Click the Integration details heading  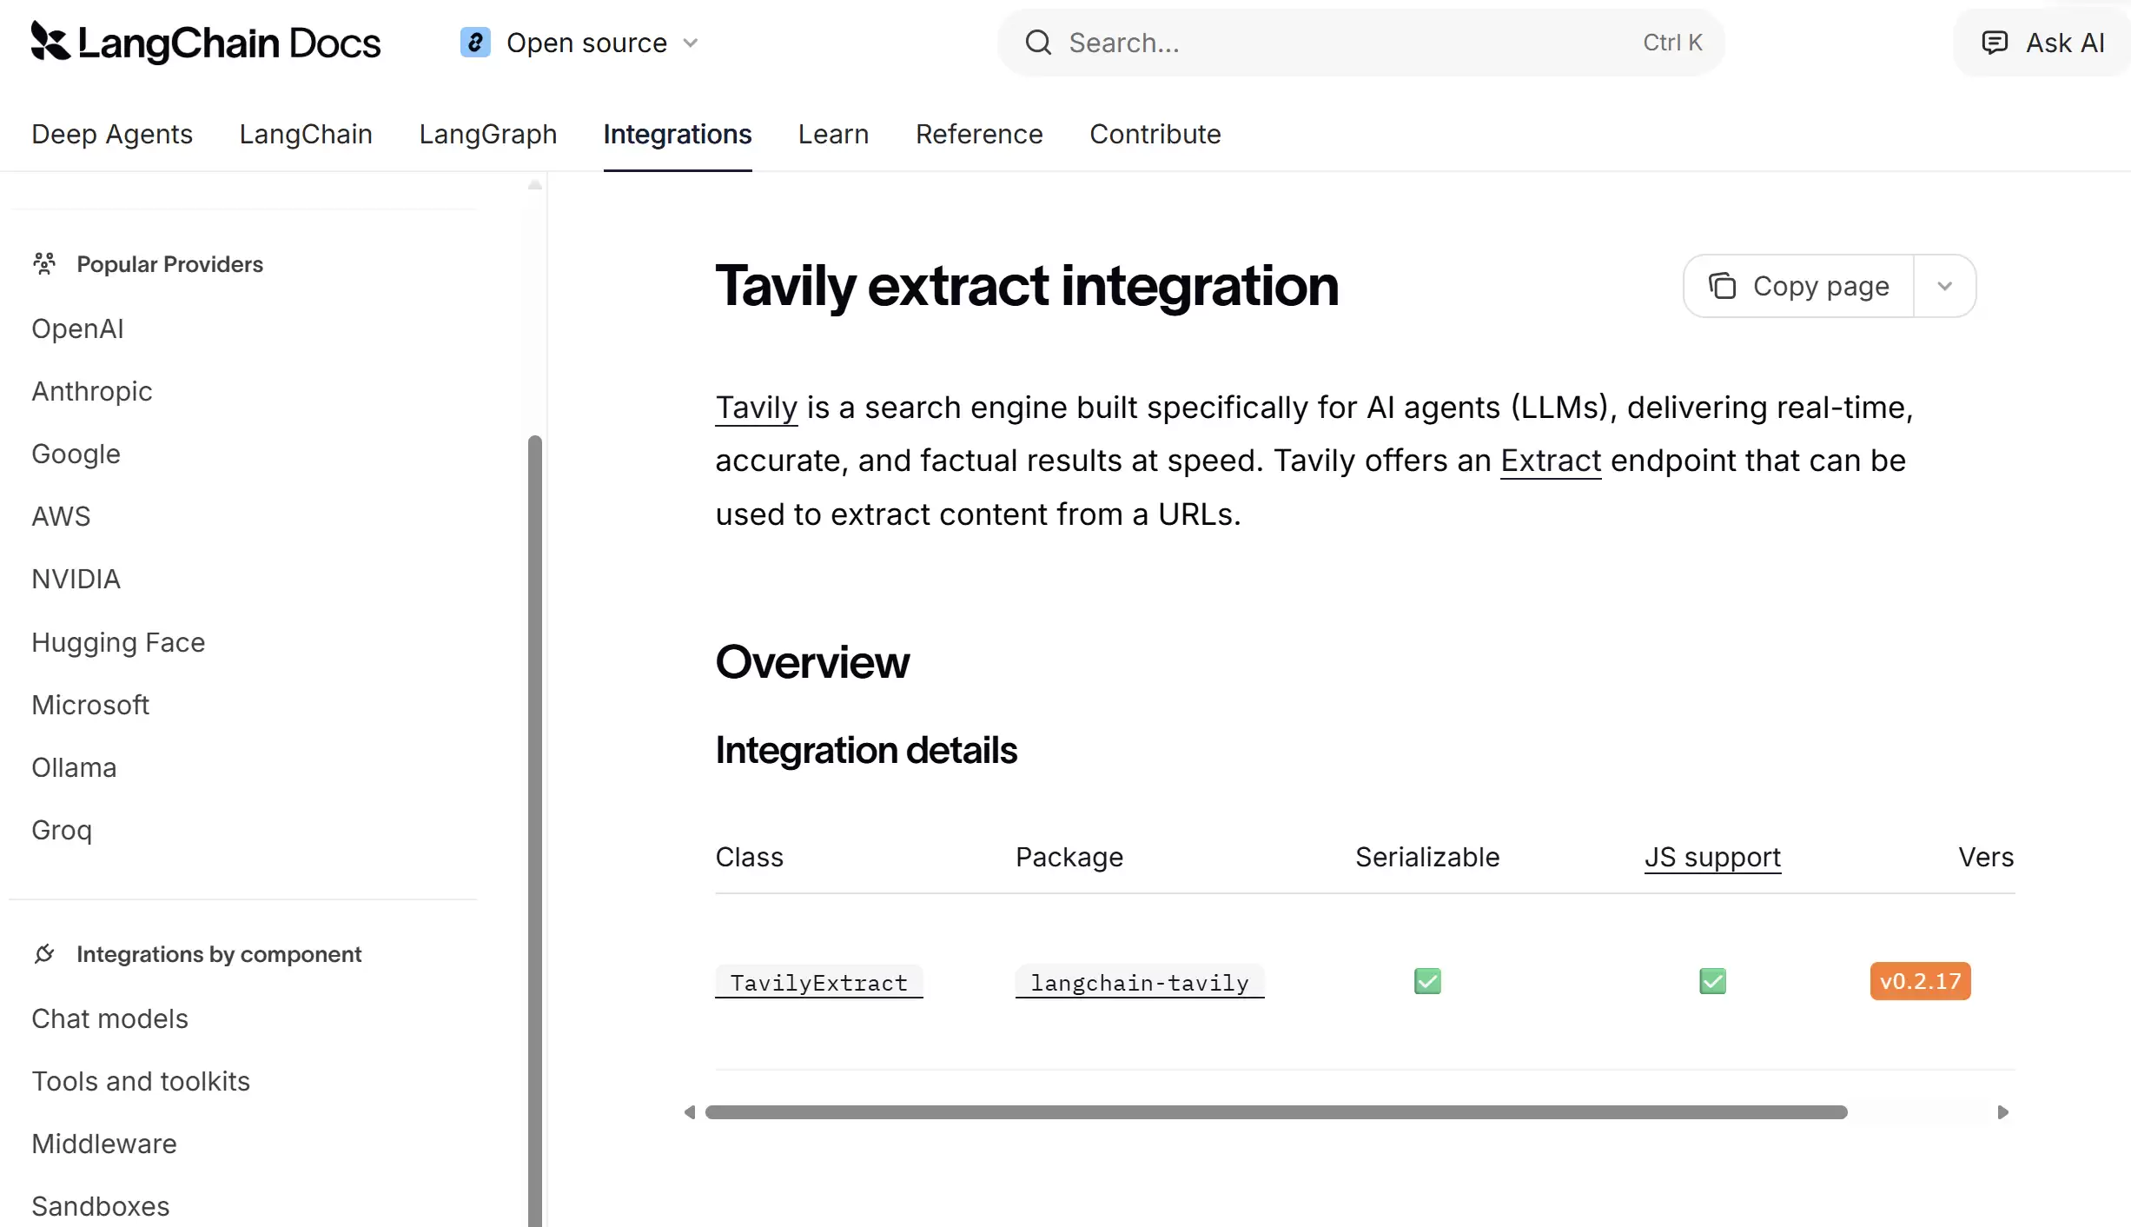pyautogui.click(x=866, y=750)
